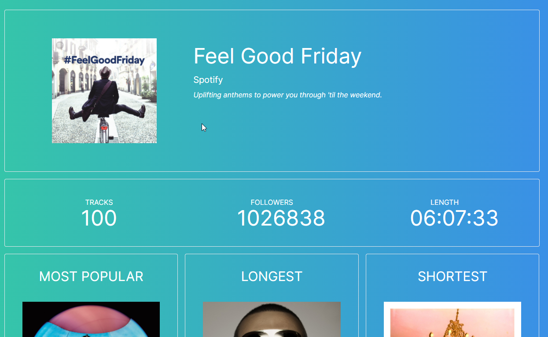Click the TRACKS stat label

point(99,202)
